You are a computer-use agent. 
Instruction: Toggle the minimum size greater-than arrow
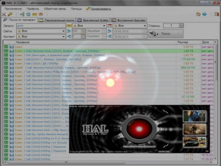point(69,31)
